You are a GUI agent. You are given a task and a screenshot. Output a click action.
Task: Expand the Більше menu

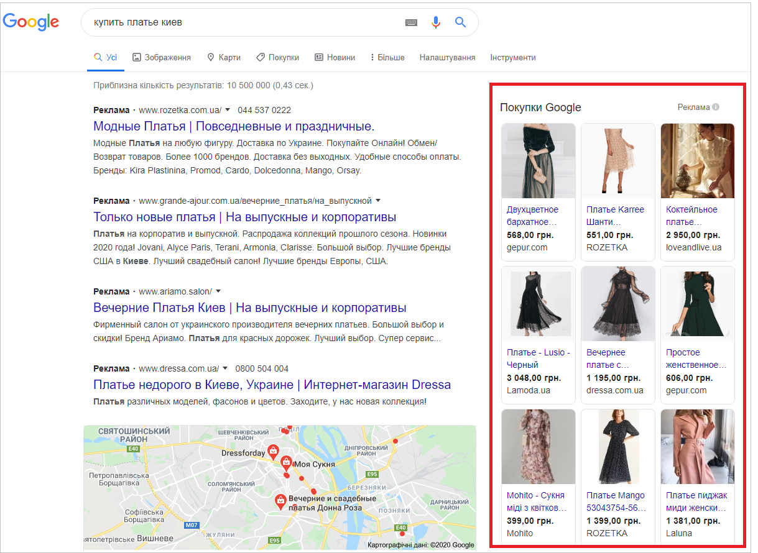pyautogui.click(x=387, y=57)
